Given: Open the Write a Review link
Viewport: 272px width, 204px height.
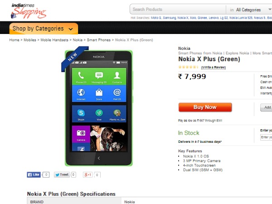Looking at the screenshot, I should click(x=213, y=67).
